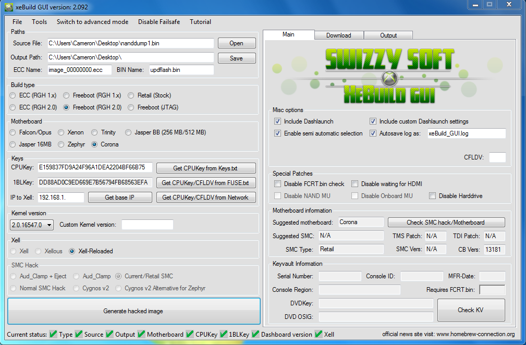Choose the Trinity motherboard option

94,132
